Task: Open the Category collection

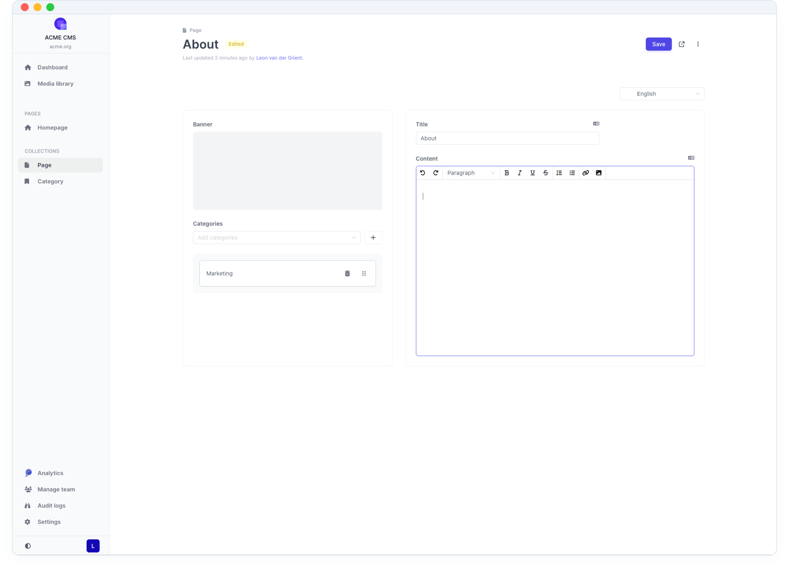Action: (50, 181)
